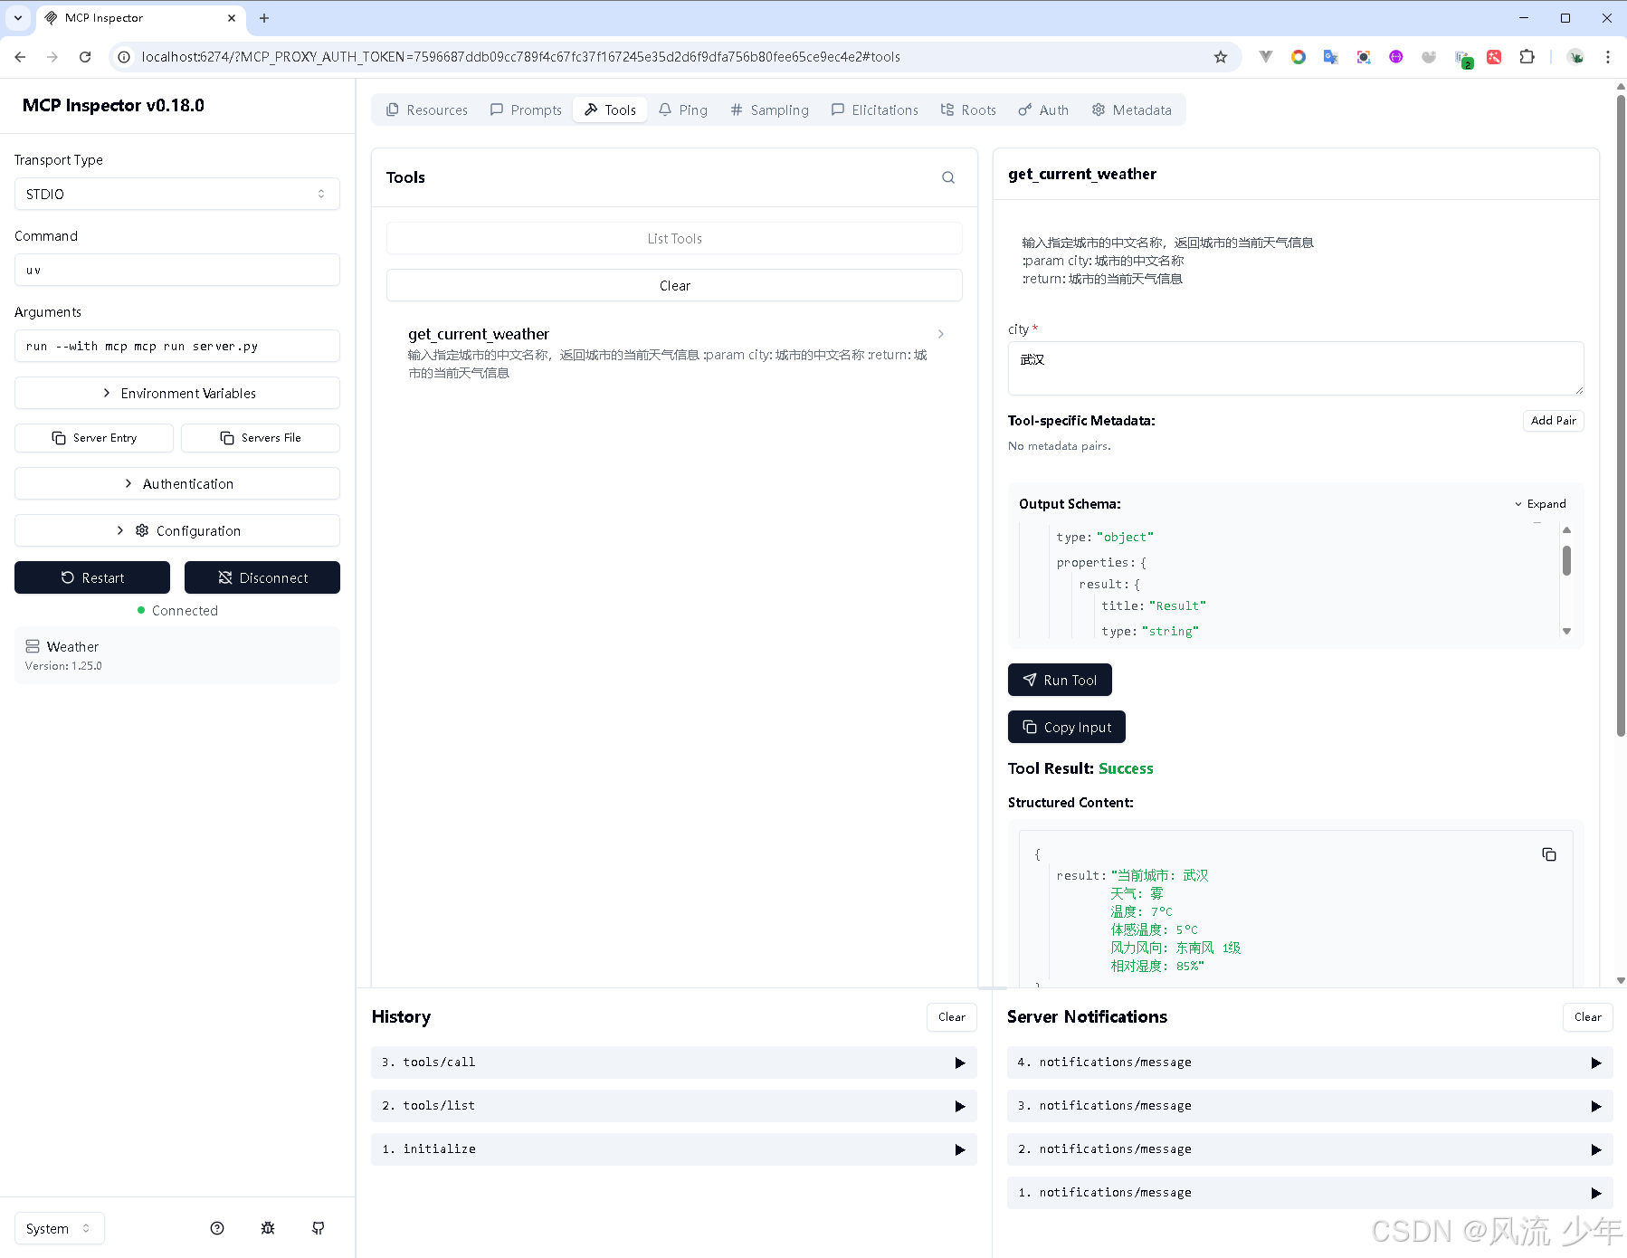
Task: Switch to the Roots tab
Action: click(968, 110)
